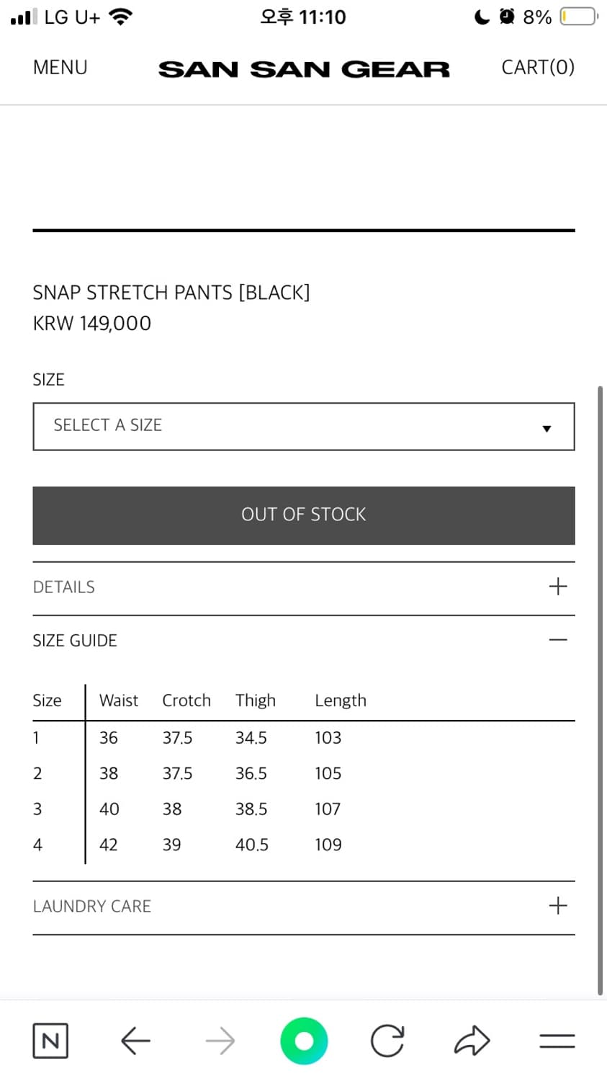The height and width of the screenshot is (1081, 607).
Task: Reload the page with refresh icon
Action: pyautogui.click(x=387, y=1041)
